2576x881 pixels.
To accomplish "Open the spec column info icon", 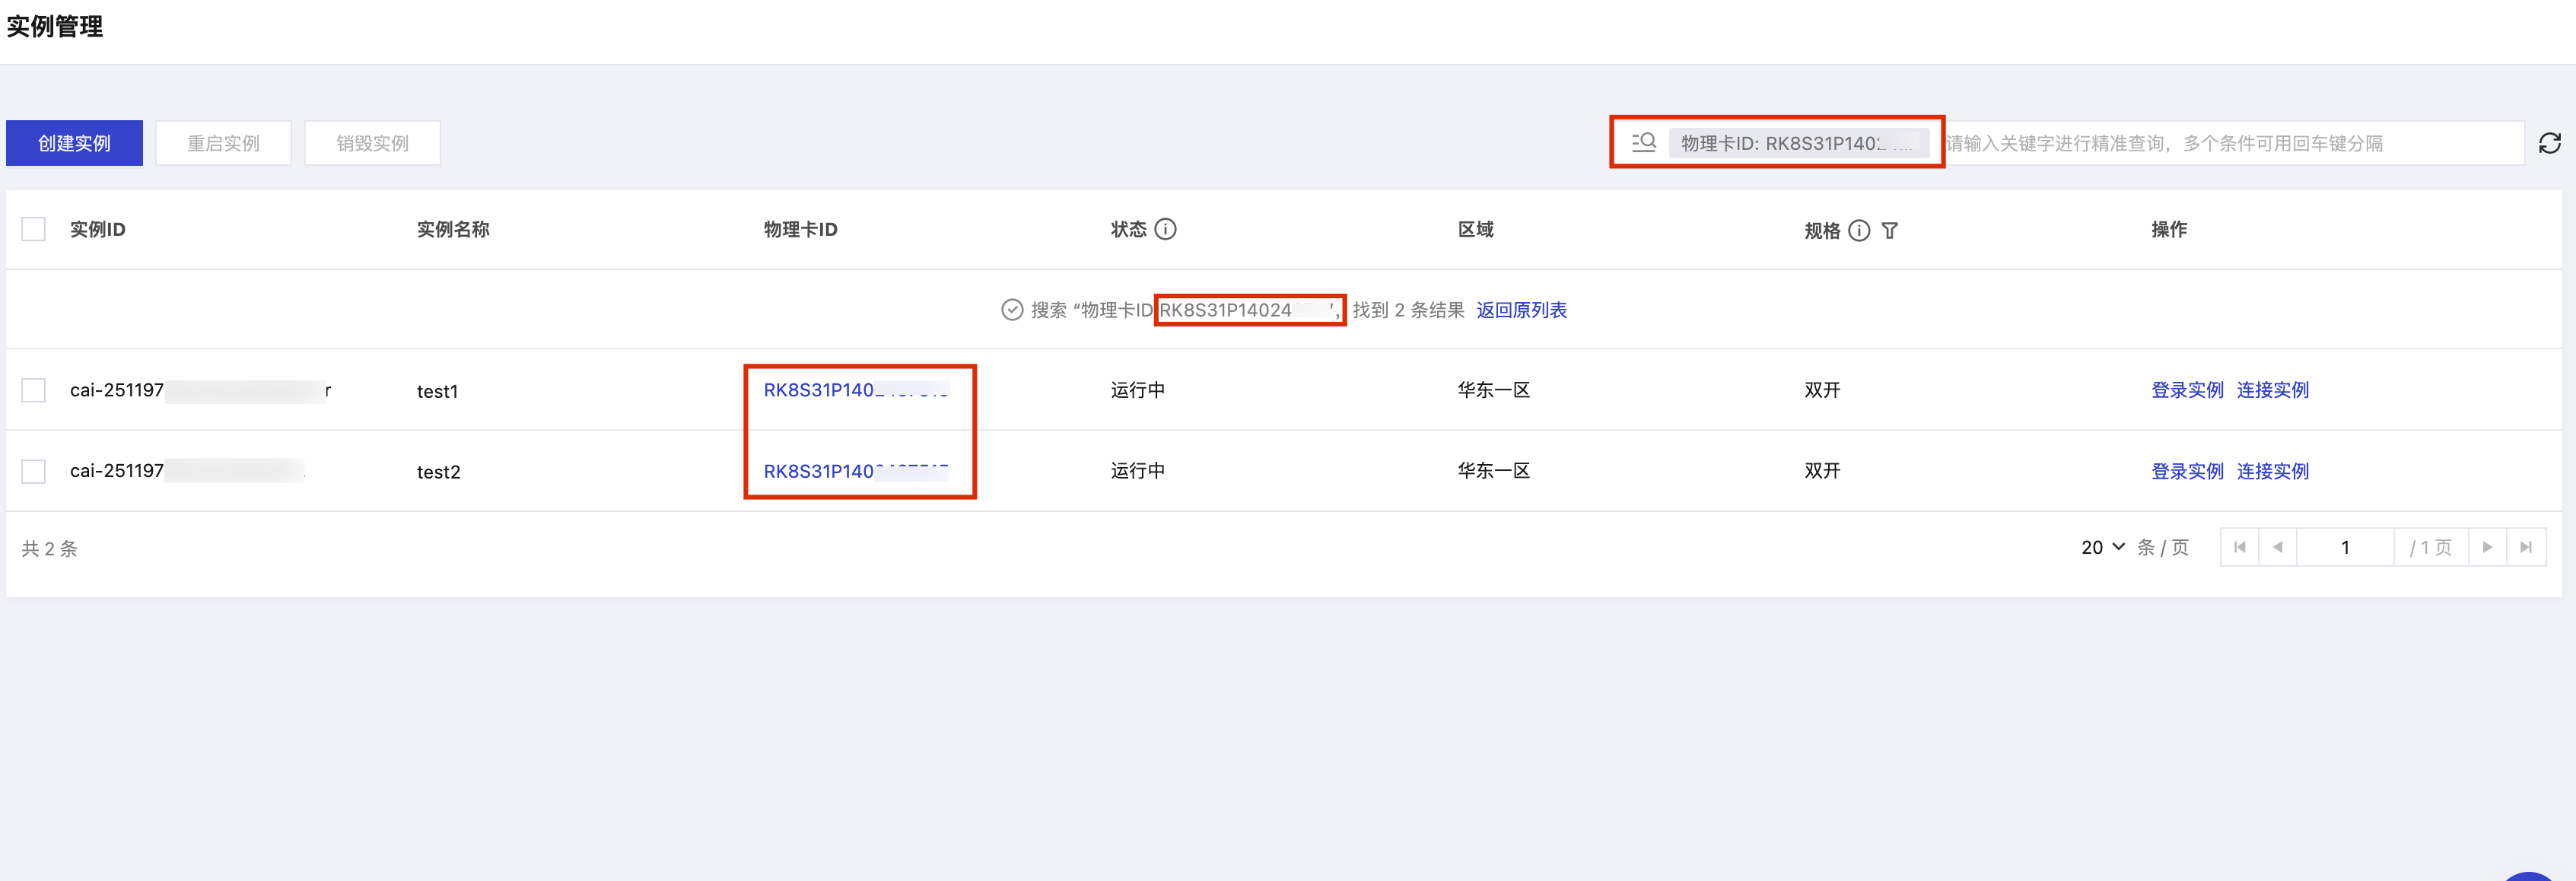I will tap(1859, 231).
